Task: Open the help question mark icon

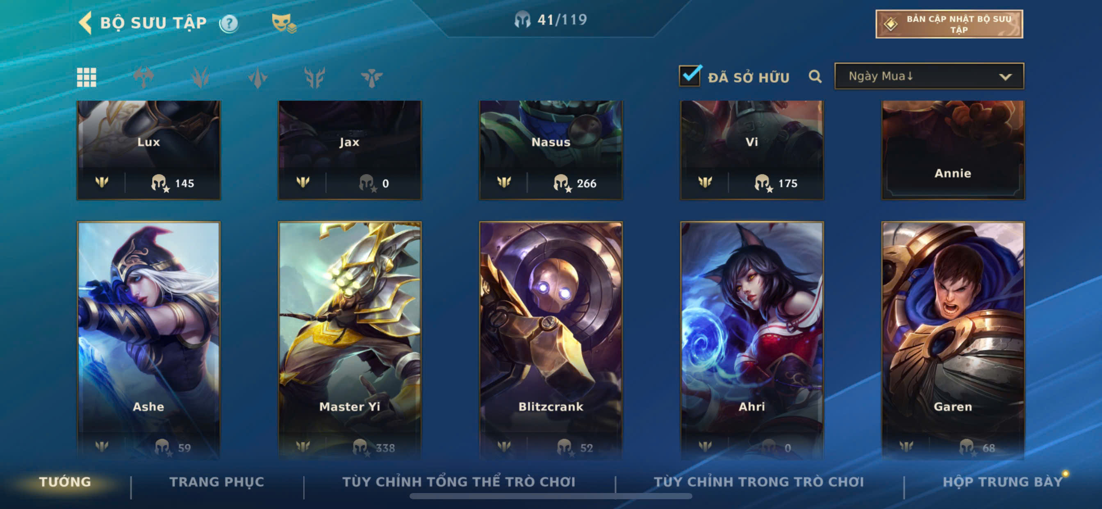Action: pos(229,23)
